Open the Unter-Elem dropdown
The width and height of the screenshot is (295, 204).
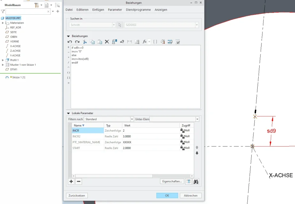[x=197, y=119]
